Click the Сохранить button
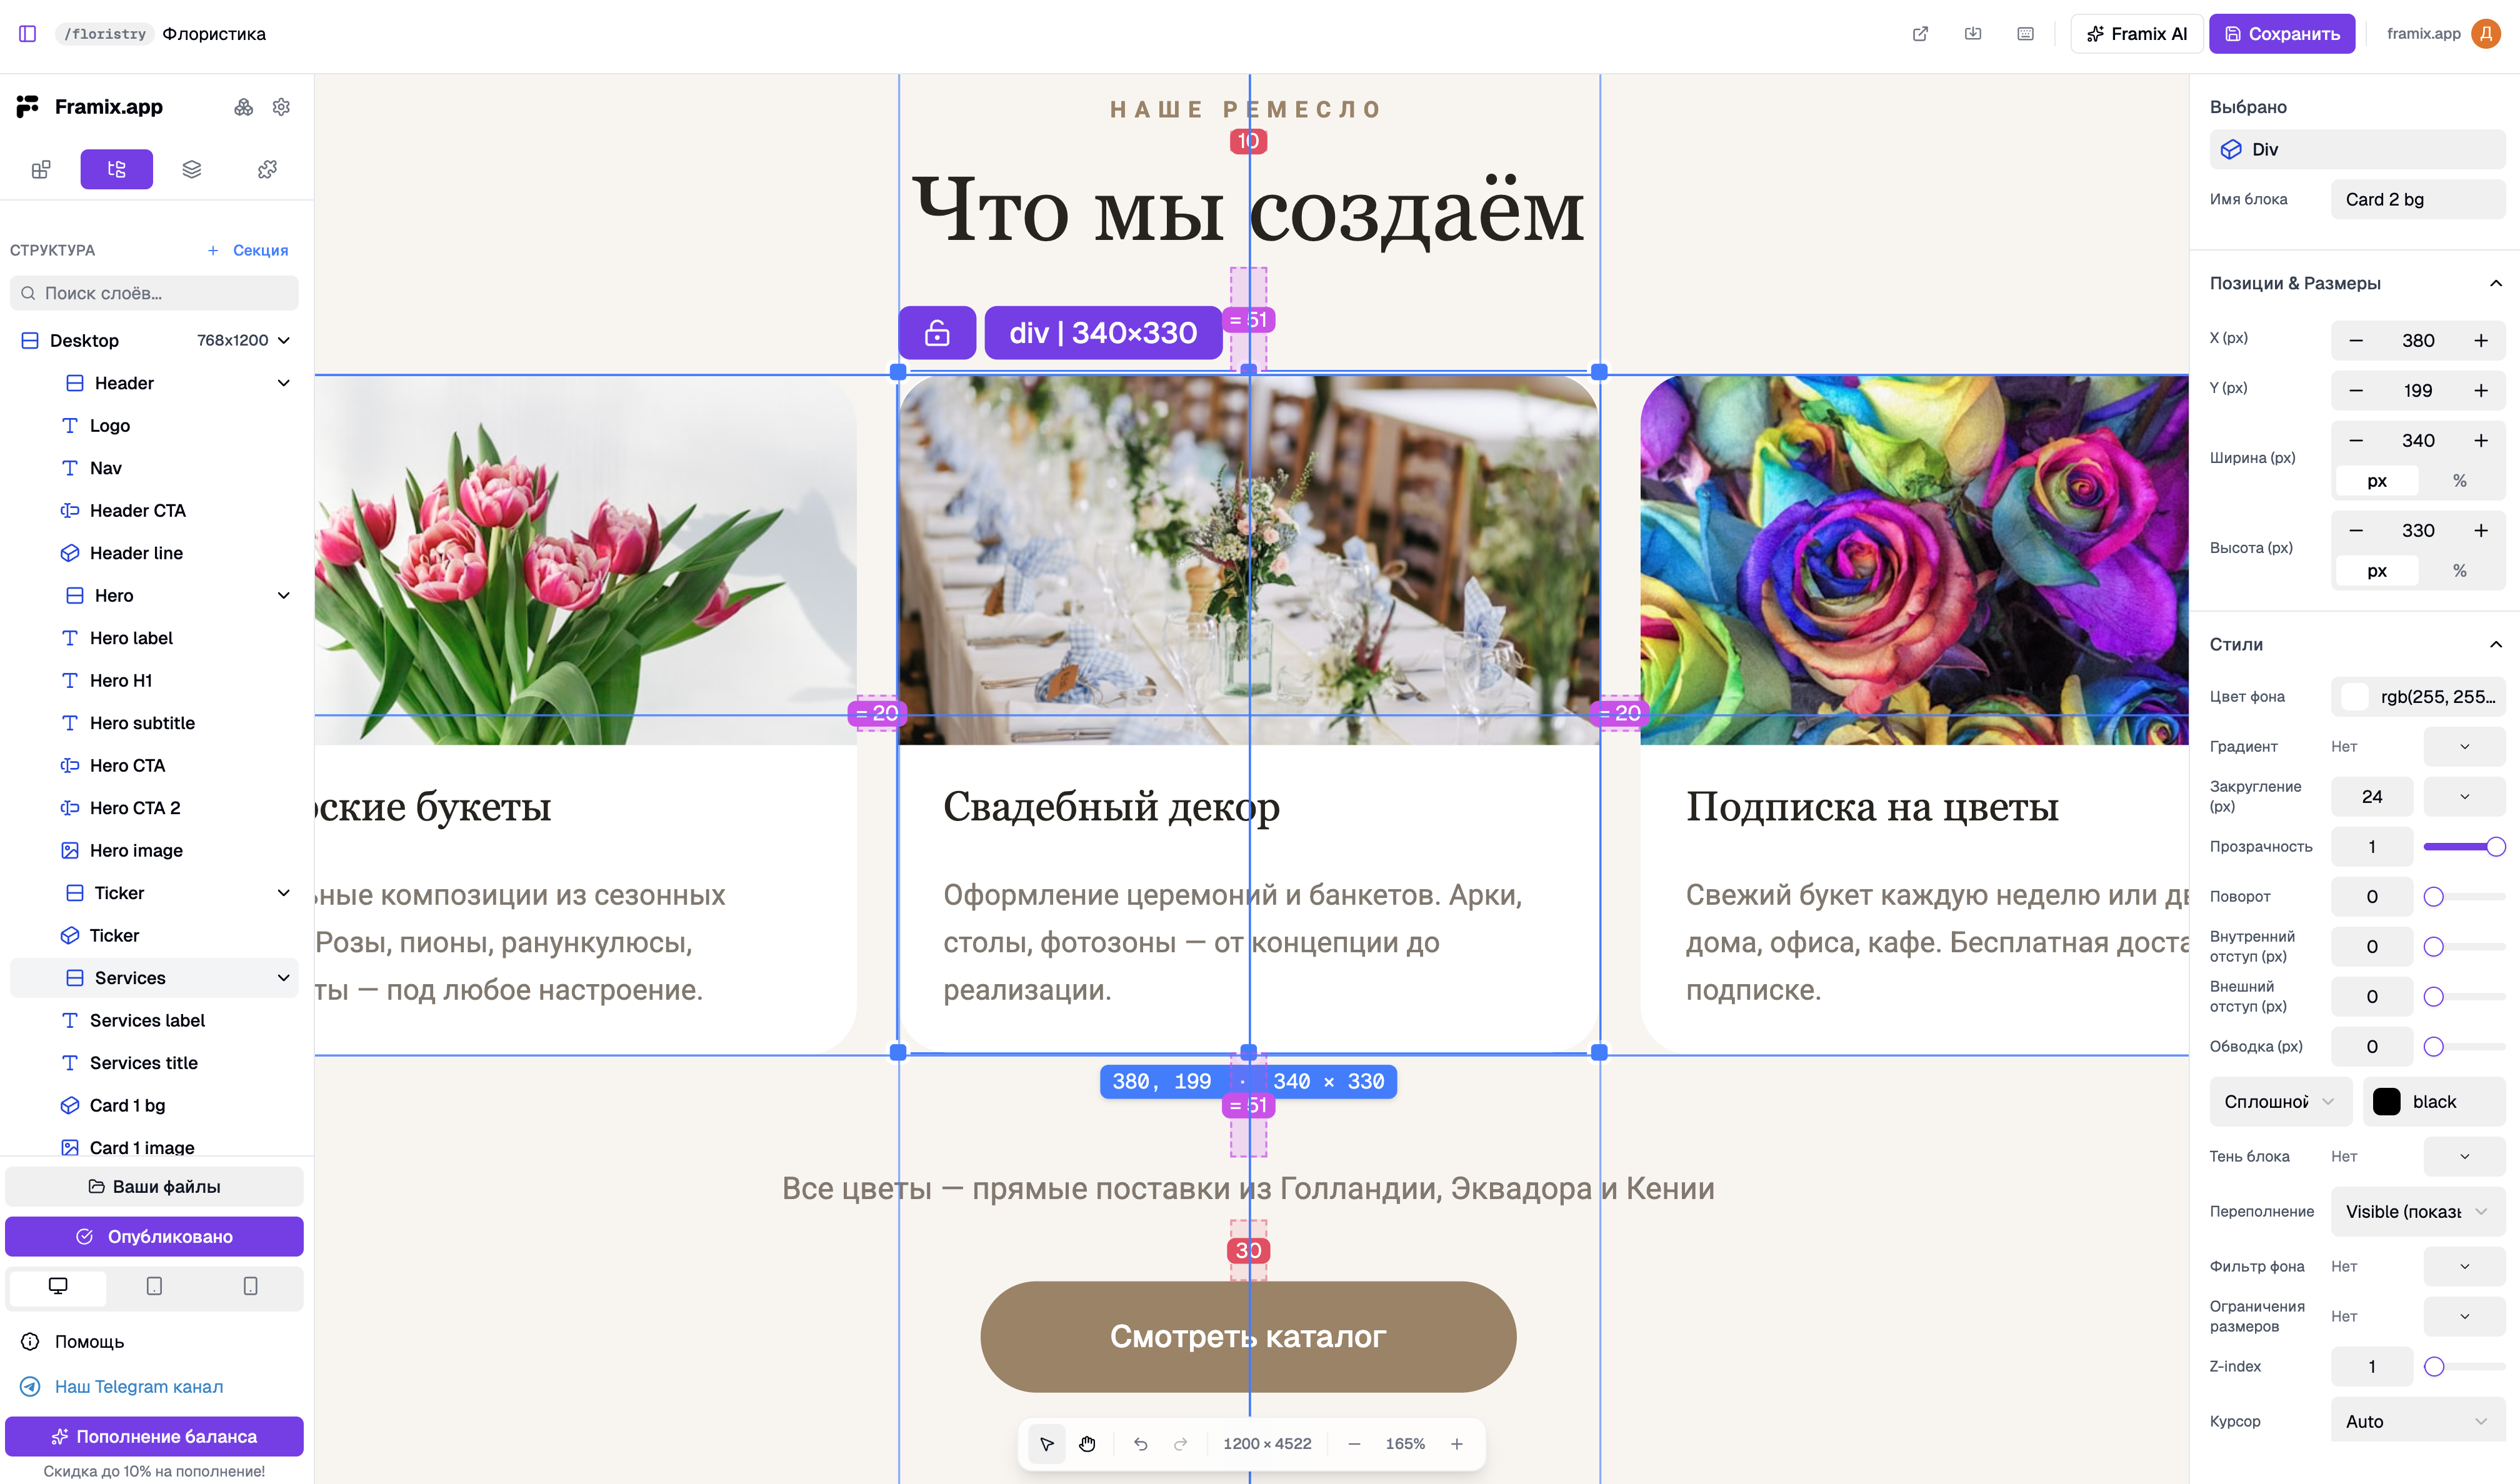 pos(2282,33)
